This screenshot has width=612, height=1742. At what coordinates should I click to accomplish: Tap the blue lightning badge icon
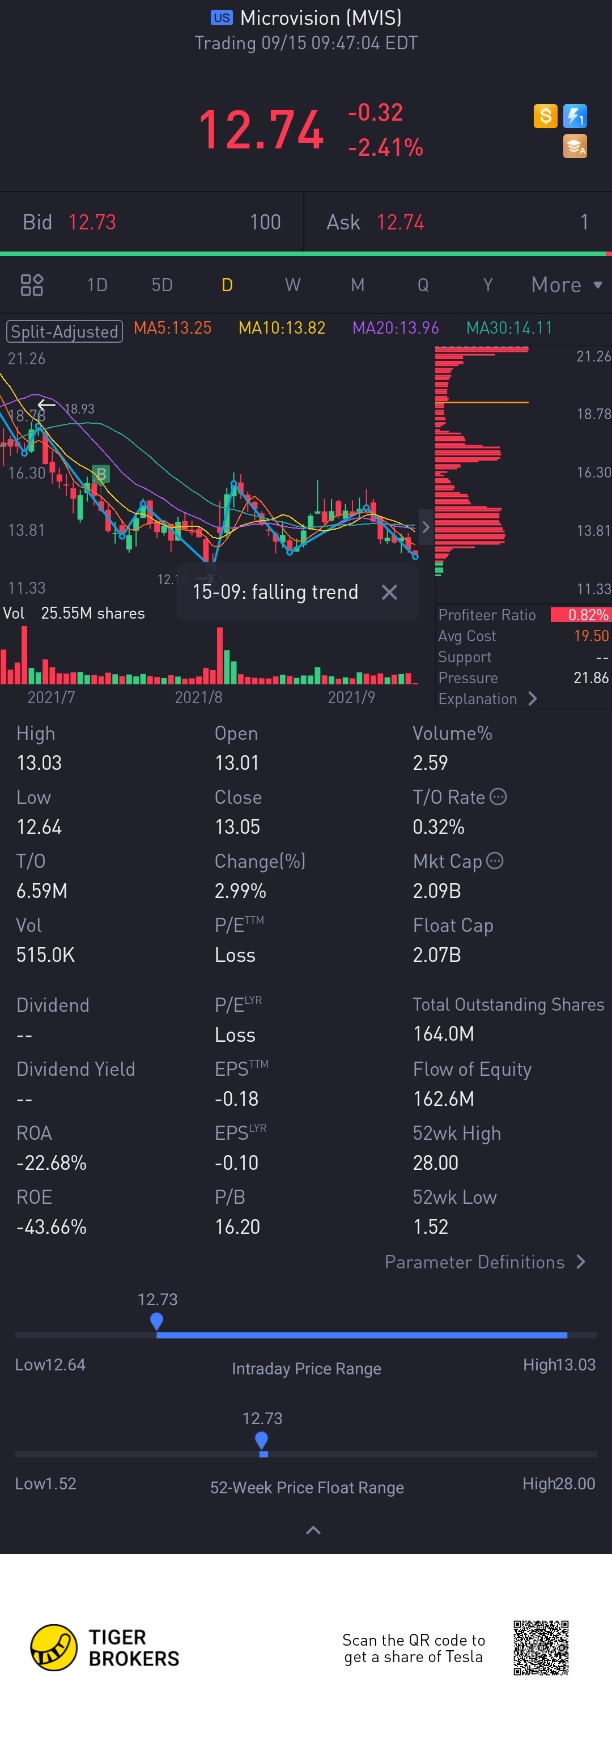(575, 116)
